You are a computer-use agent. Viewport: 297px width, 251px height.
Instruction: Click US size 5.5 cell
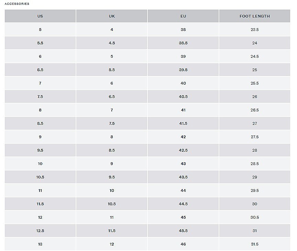point(40,43)
